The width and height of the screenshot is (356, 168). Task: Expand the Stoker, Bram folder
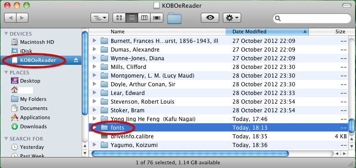[x=95, y=110]
